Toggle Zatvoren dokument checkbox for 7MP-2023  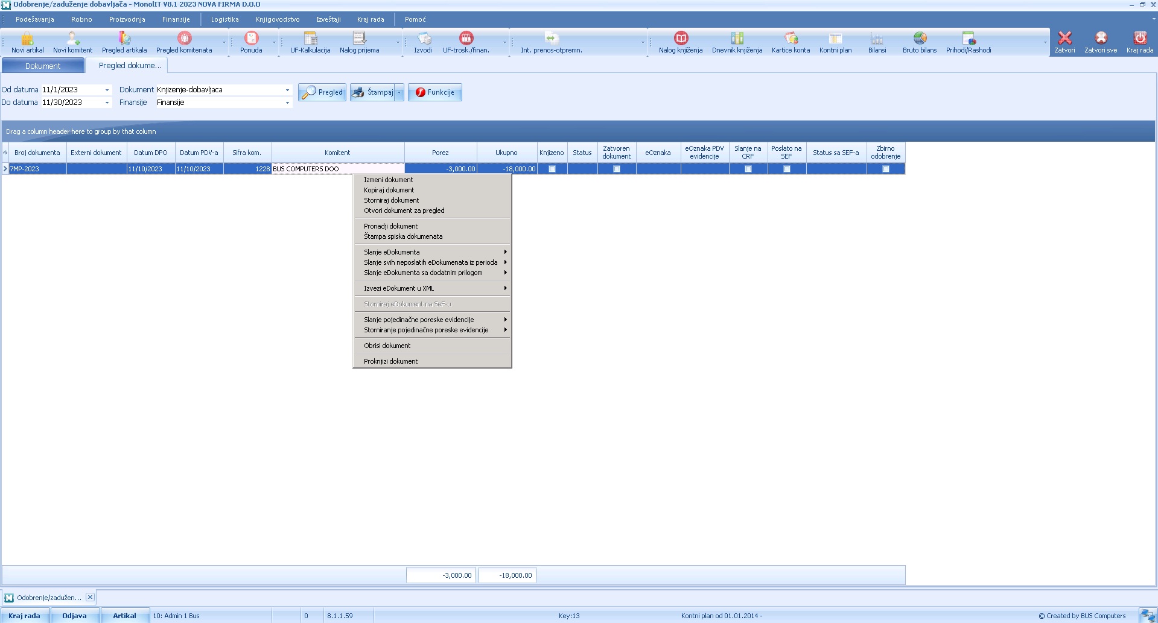[616, 169]
